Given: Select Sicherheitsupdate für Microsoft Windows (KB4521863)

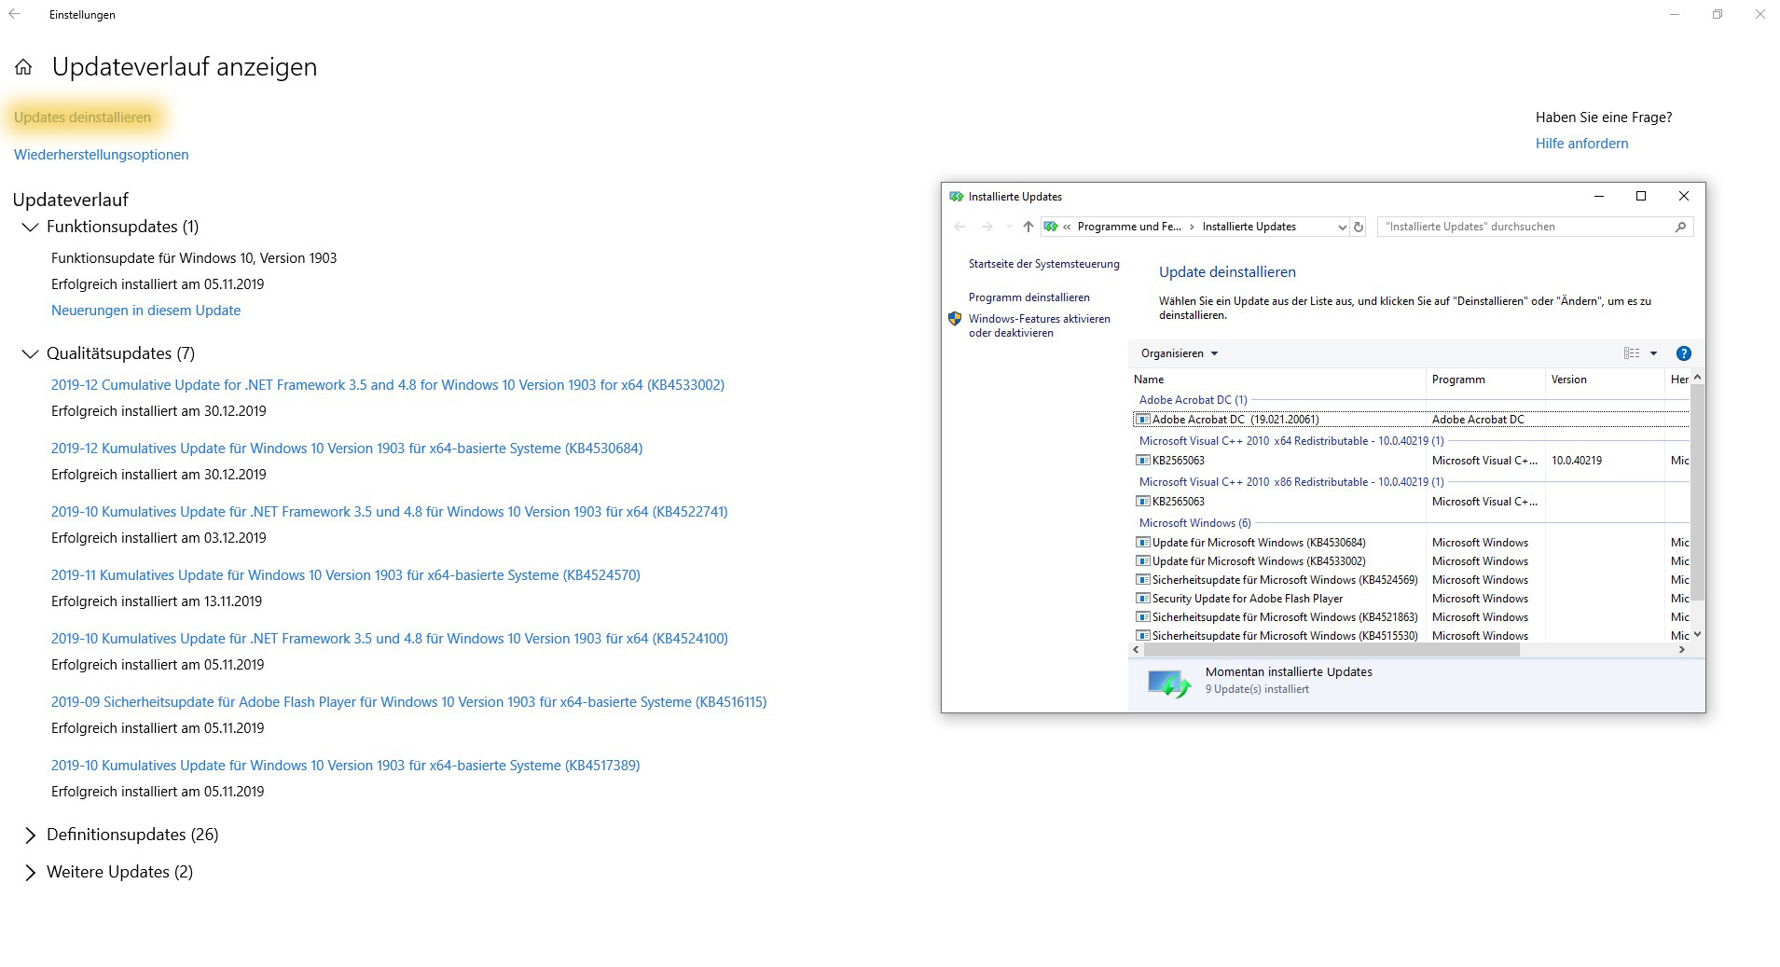Looking at the screenshot, I should tap(1284, 617).
